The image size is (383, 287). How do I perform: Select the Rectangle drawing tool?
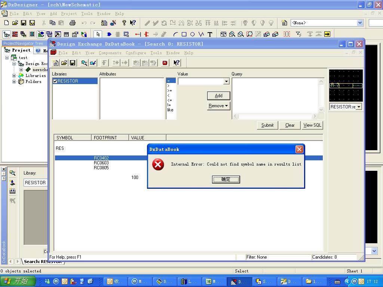pyautogui.click(x=184, y=34)
